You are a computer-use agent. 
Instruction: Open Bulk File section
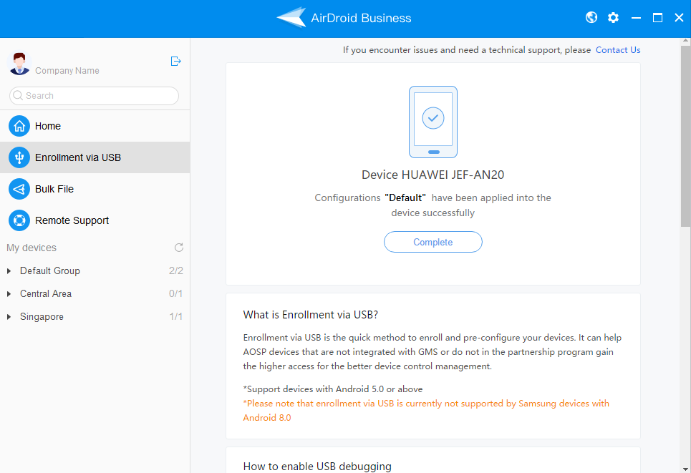(95, 189)
